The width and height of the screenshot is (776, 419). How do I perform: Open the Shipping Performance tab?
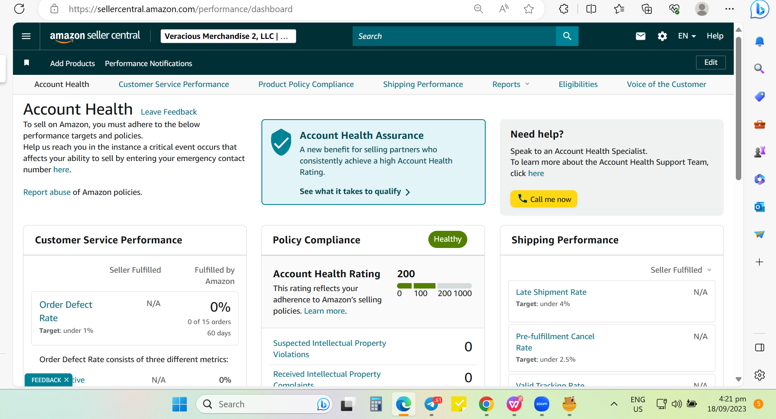(423, 84)
